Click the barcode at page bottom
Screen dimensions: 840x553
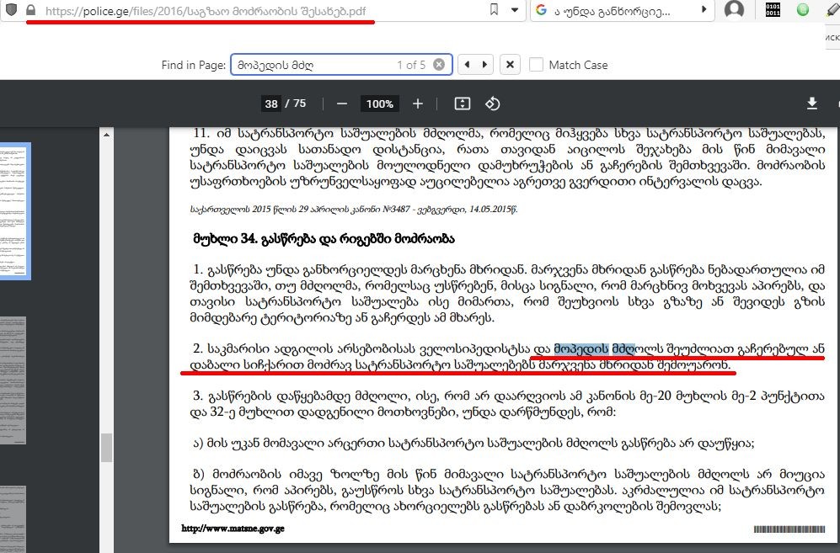789,529
